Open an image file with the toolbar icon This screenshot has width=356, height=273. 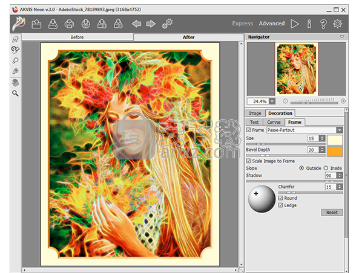36,24
